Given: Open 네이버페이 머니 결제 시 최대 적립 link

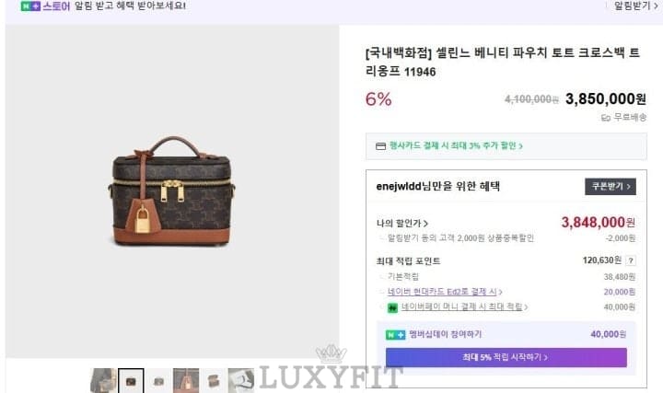Looking at the screenshot, I should (464, 306).
